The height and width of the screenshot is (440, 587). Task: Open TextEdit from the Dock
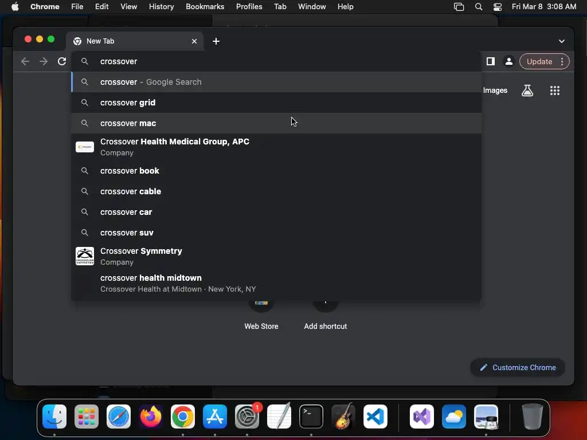click(279, 417)
